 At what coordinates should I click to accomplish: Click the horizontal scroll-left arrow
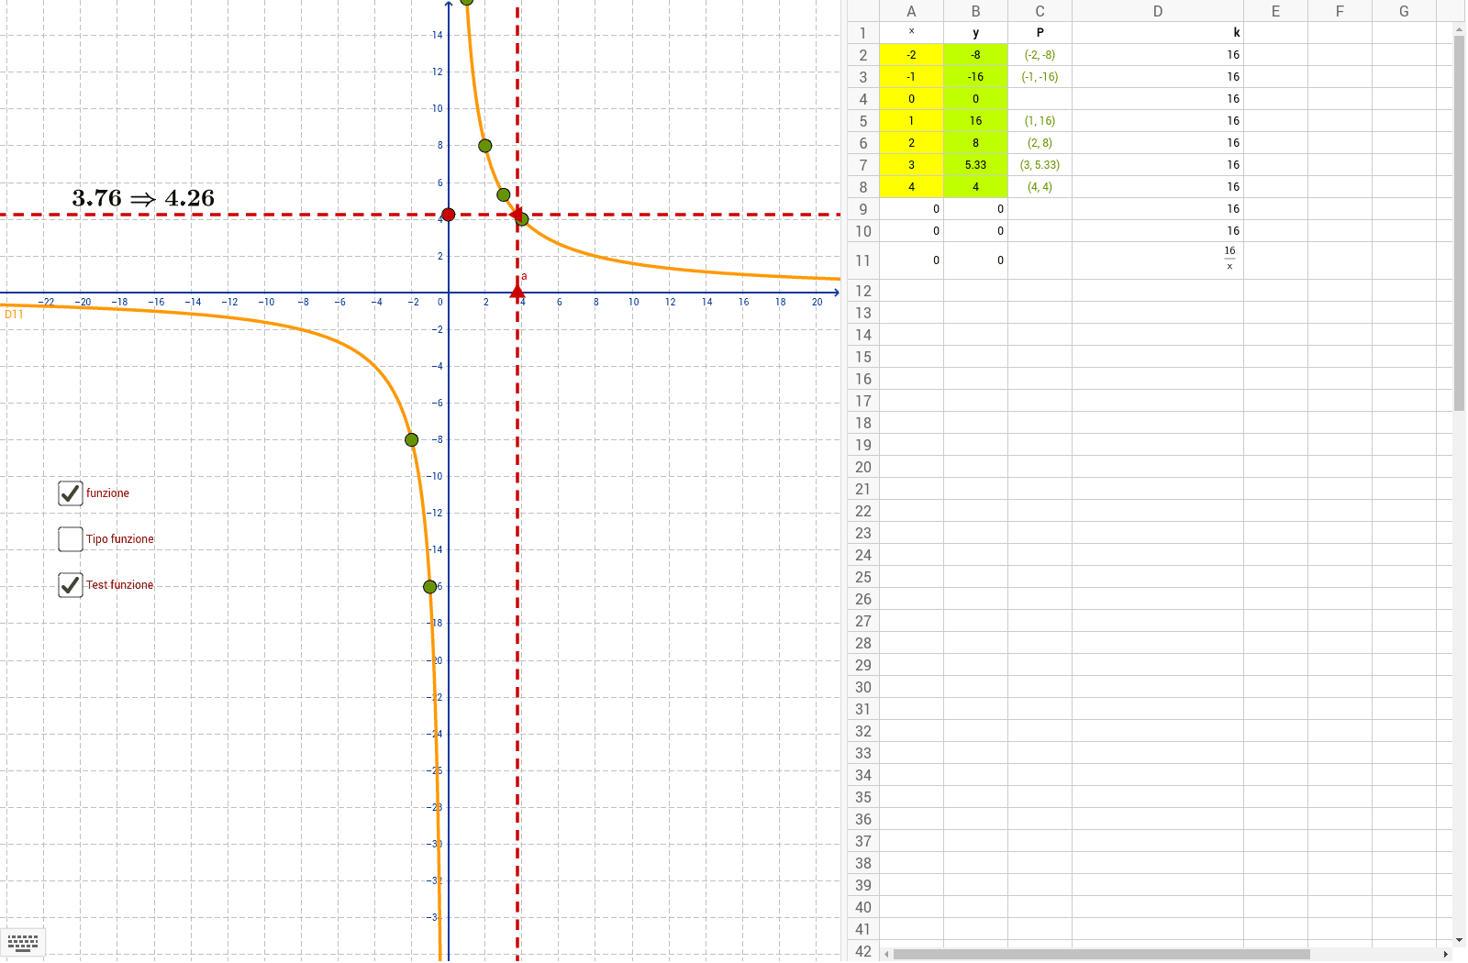[886, 955]
